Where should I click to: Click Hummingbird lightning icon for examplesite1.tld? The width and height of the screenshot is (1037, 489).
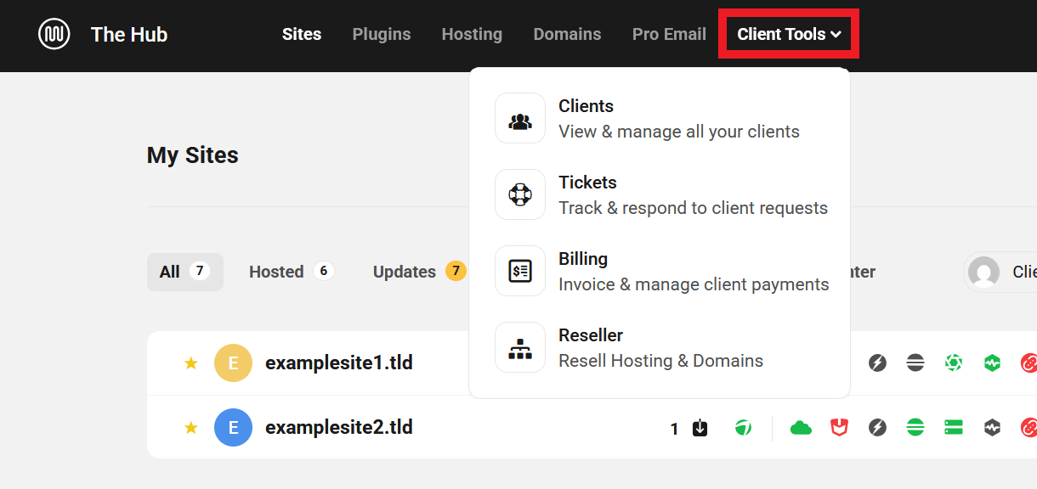877,363
